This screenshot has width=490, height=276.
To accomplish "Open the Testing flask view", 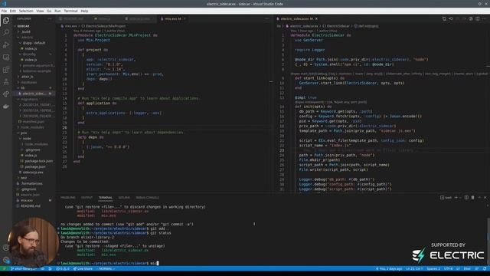I will click(x=6, y=82).
